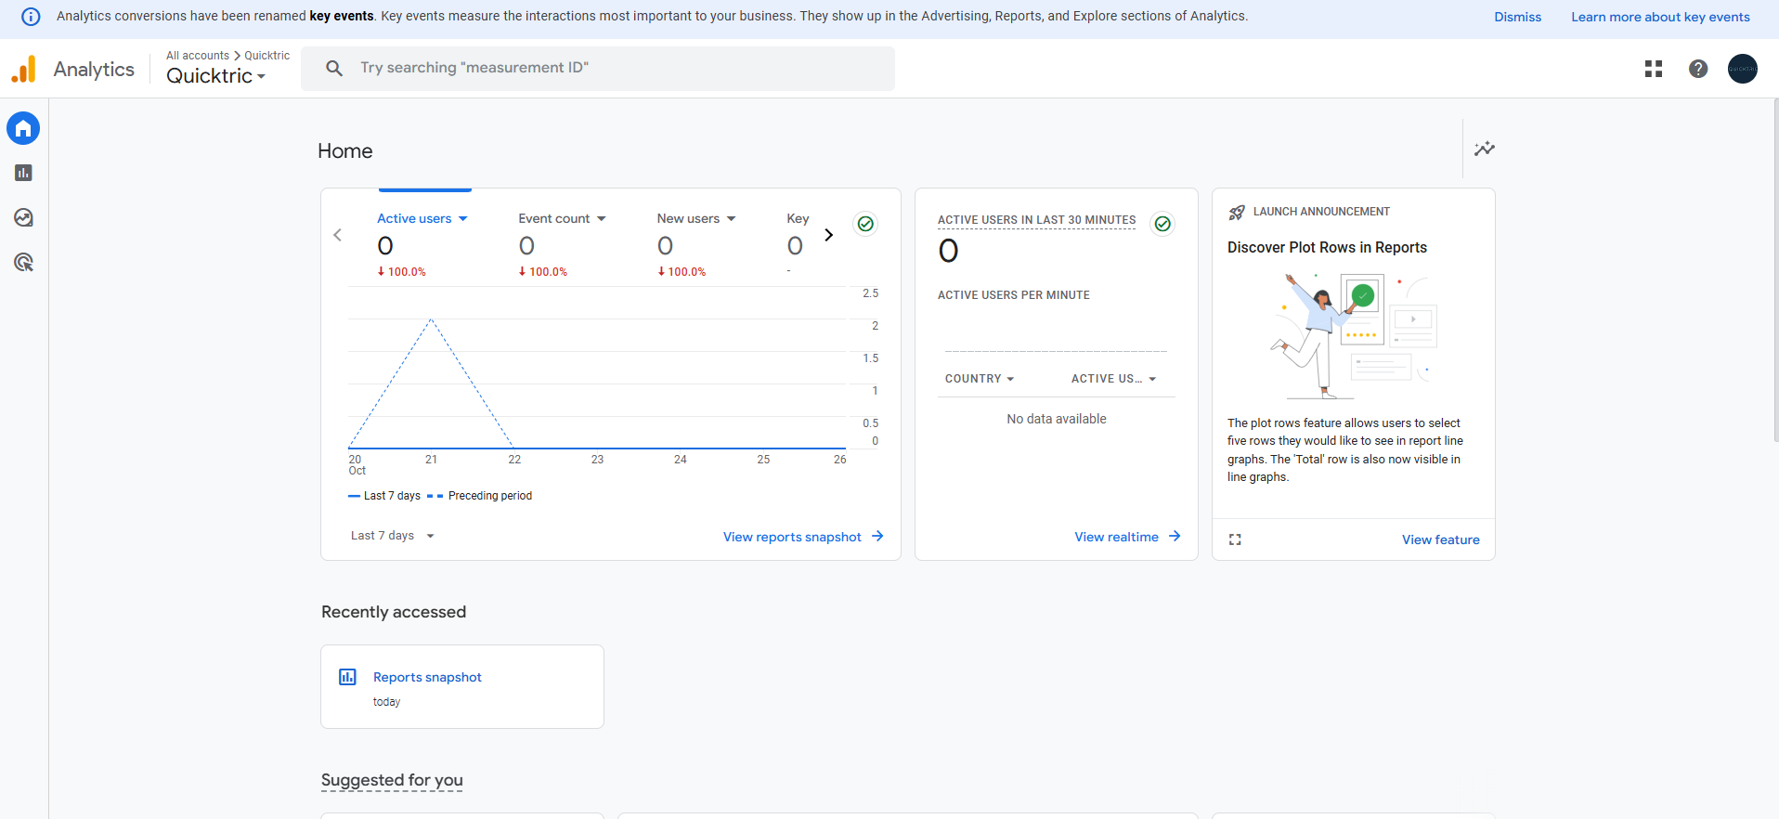Open View realtime link
Screen dimensions: 1779x819
1116,537
